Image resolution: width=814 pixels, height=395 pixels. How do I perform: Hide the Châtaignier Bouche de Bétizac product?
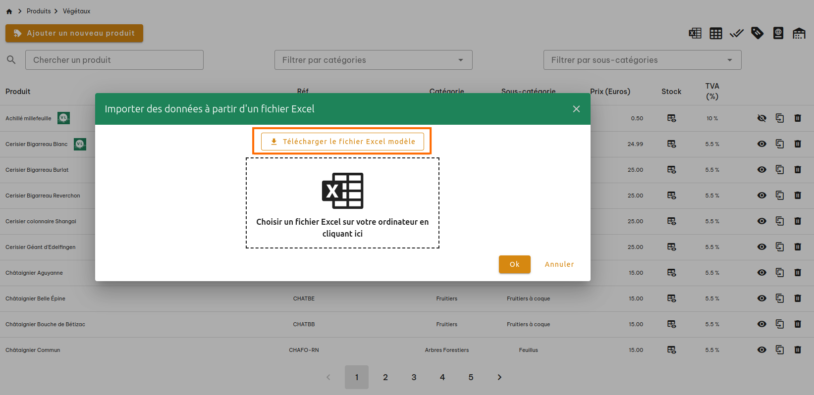pyautogui.click(x=761, y=324)
